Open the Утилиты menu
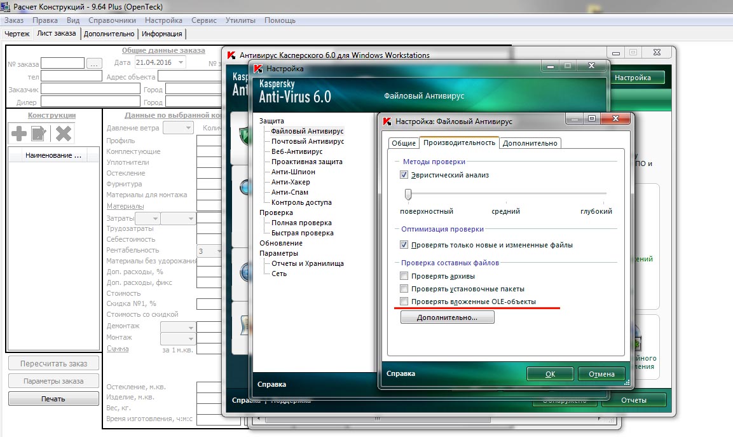The height and width of the screenshot is (437, 733). [x=240, y=20]
